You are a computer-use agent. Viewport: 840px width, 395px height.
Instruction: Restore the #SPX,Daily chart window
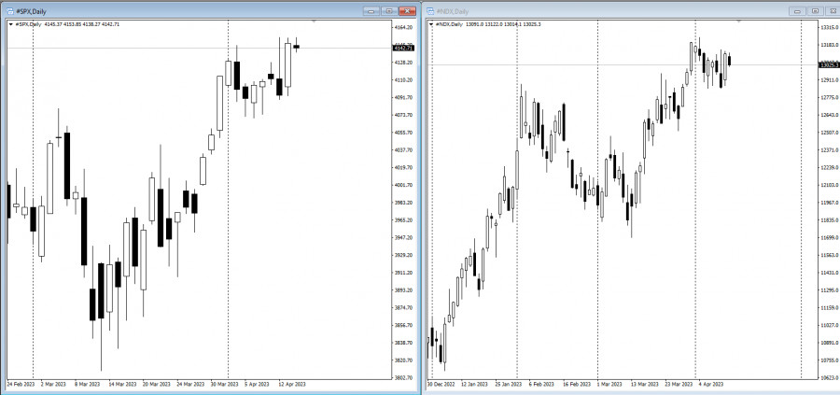tap(389, 10)
